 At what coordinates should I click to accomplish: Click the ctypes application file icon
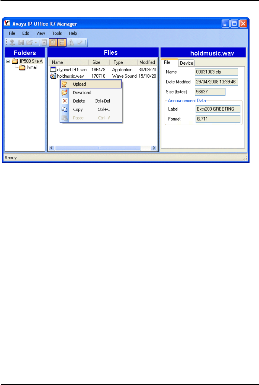pyautogui.click(x=53, y=69)
